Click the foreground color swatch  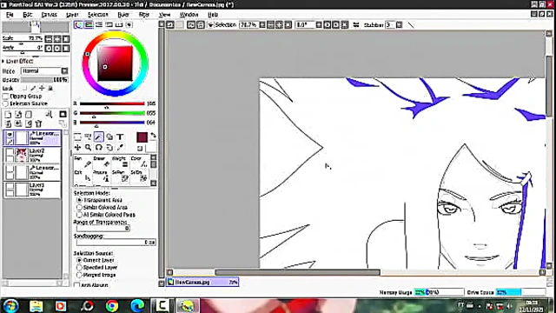(x=142, y=137)
